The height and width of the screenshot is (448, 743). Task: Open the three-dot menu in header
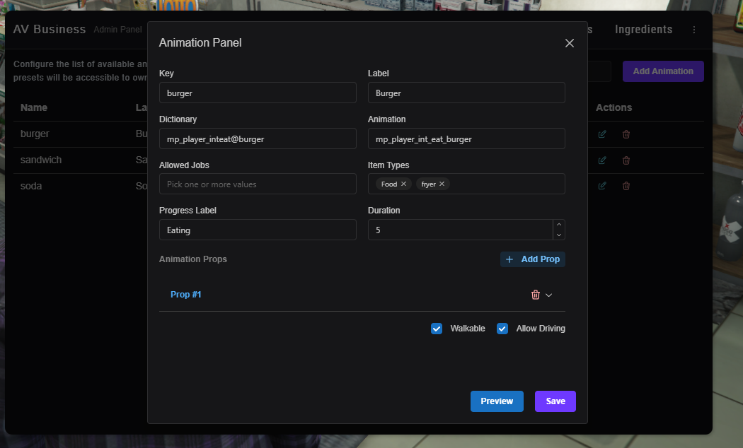694,30
